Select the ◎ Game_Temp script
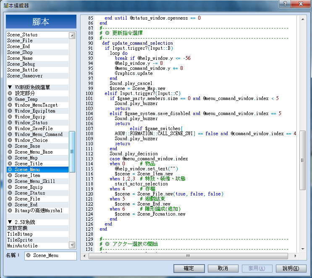312x278 pixels. 38,99
